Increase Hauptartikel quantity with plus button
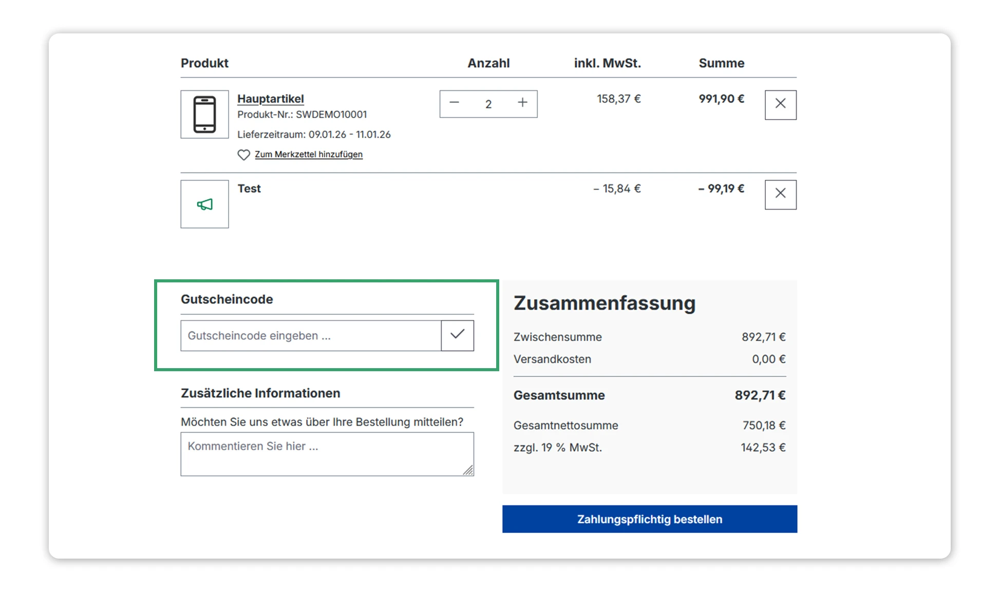Image resolution: width=999 pixels, height=592 pixels. 522,103
